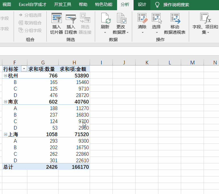219x194 pixels.
Task: Click cell with value 22860
Action: 74,154
